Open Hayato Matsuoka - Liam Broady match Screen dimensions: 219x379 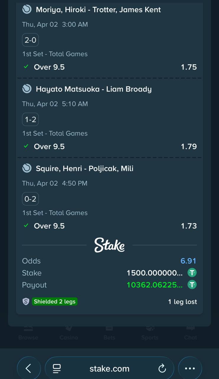pyautogui.click(x=94, y=89)
